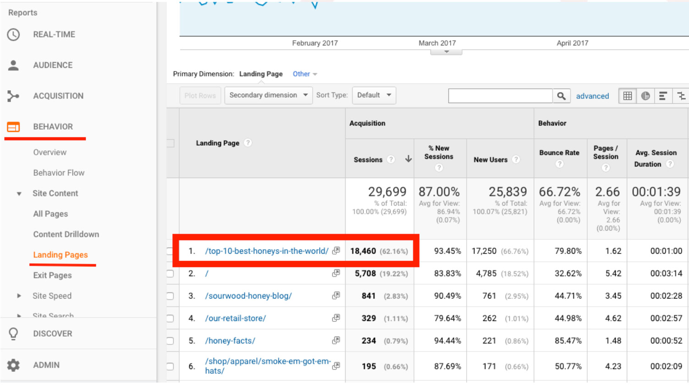Click the Discover lightbulb icon
The height and width of the screenshot is (386, 689).
[x=13, y=334]
